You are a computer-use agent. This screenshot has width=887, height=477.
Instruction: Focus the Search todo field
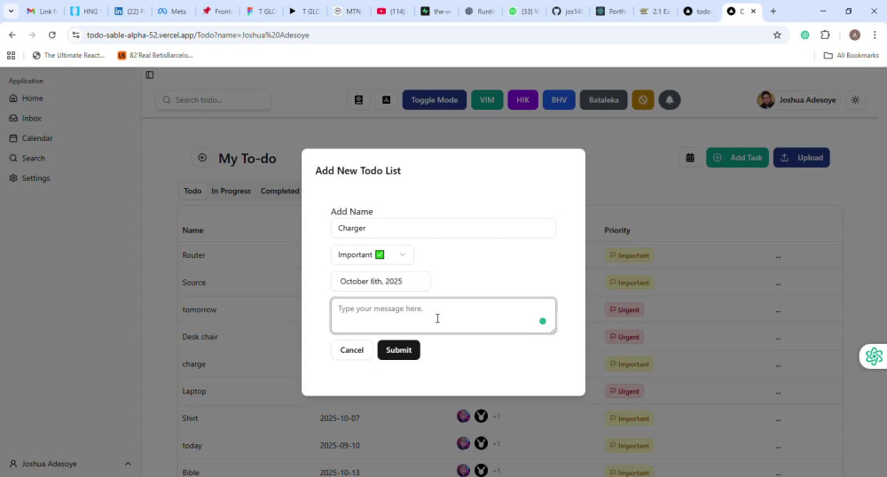pos(213,100)
